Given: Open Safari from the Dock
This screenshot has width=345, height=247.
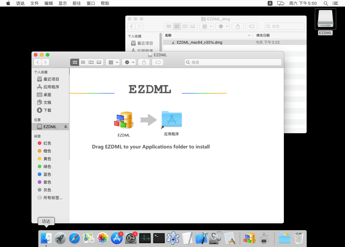Looking at the screenshot, I should tap(74, 238).
